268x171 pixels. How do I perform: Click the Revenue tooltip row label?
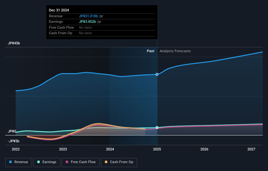56,16
